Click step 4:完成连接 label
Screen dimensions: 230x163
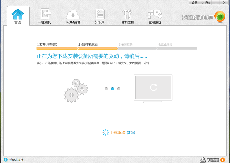[165, 45]
